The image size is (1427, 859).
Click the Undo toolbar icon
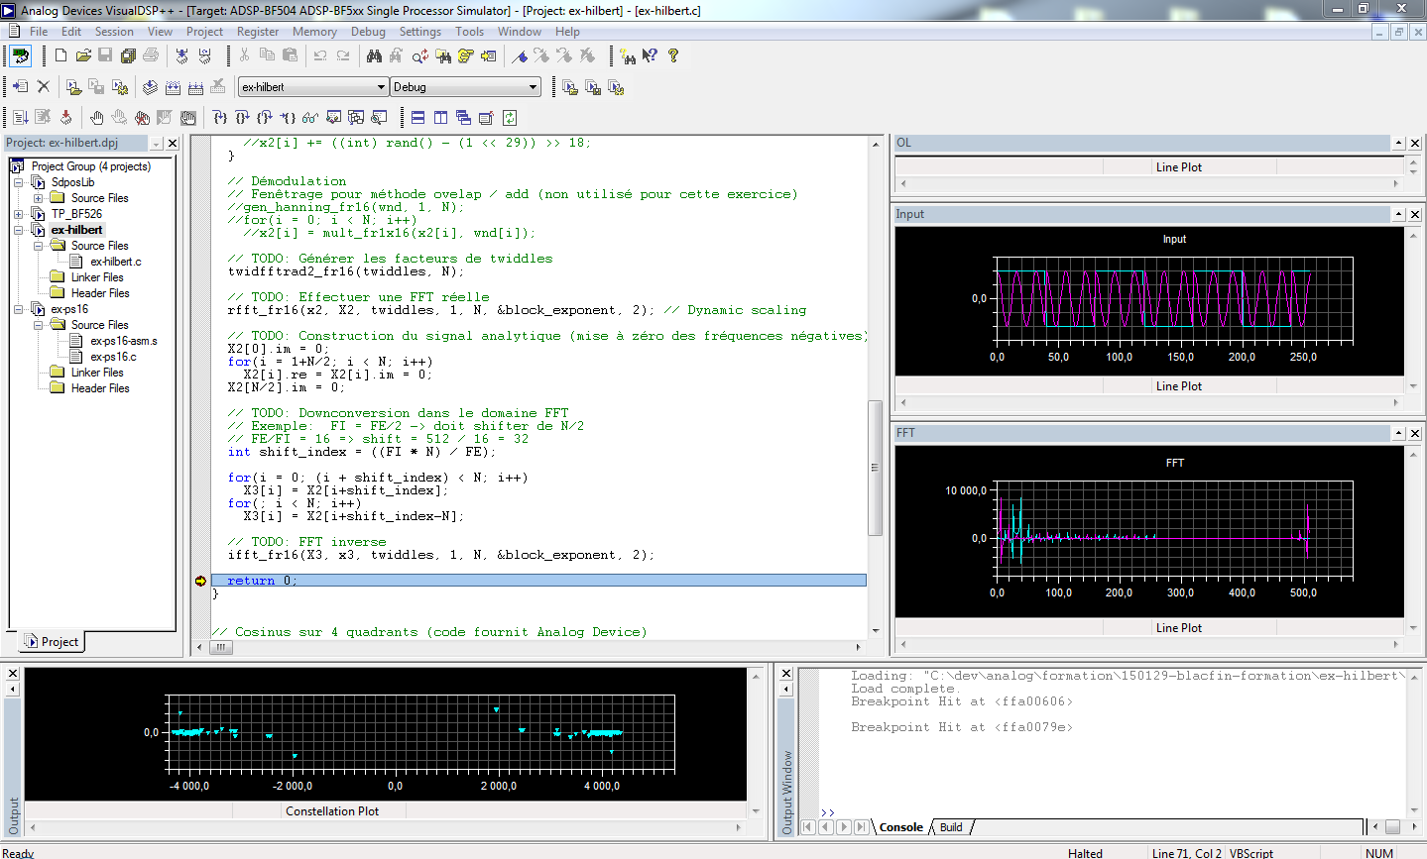(320, 55)
